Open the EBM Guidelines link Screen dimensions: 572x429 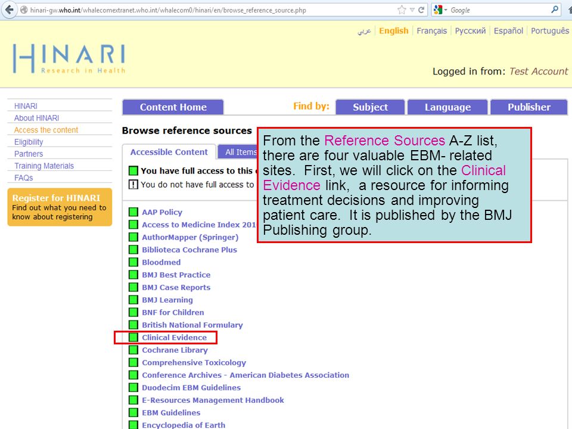pos(171,412)
